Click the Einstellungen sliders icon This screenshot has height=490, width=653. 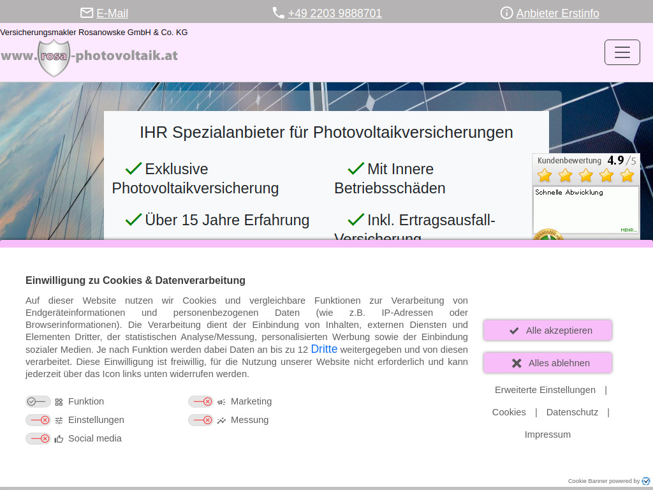point(59,420)
